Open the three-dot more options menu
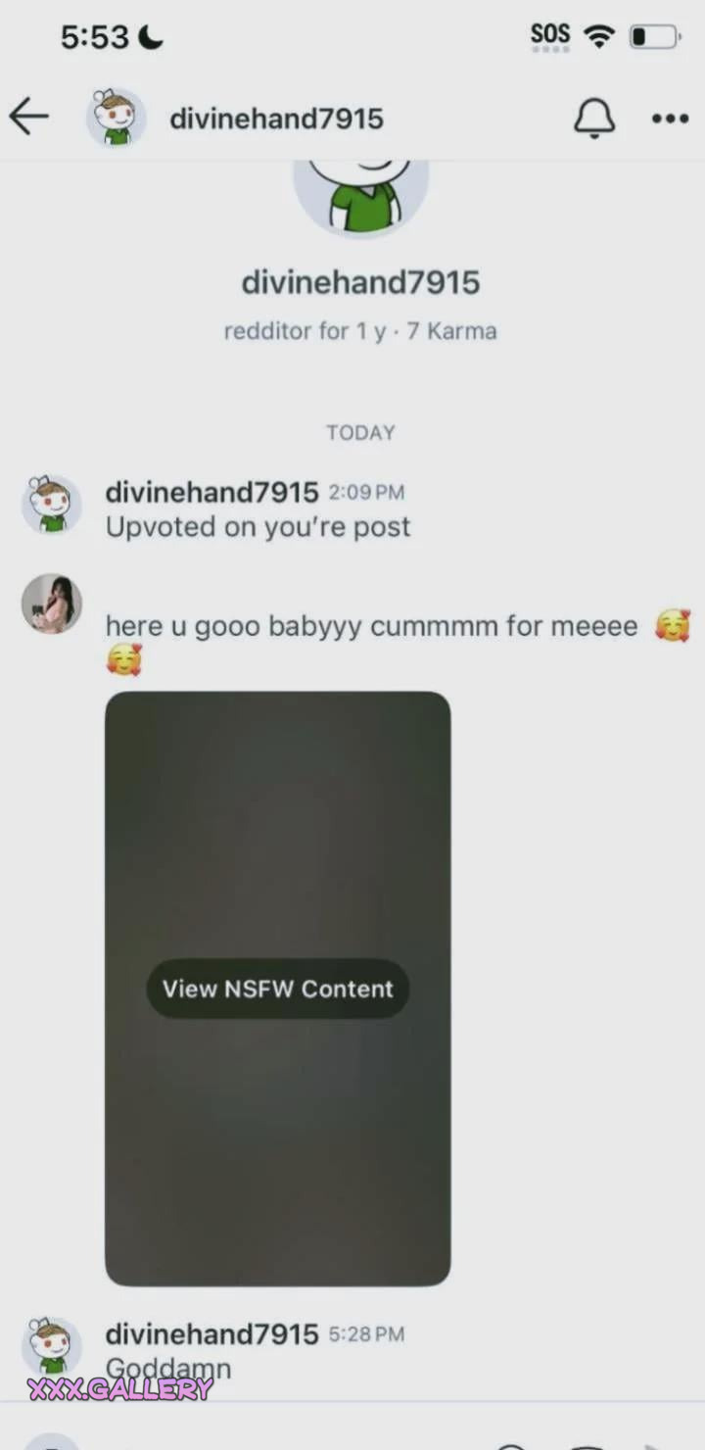Screen dimensions: 705x1450 (671, 119)
